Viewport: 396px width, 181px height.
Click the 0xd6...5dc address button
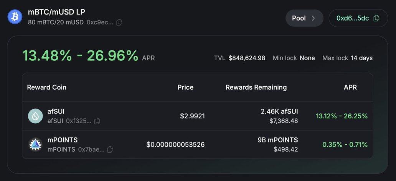tap(353, 18)
